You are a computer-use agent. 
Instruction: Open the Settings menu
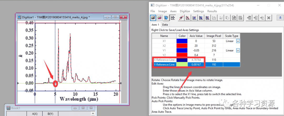pos(199,11)
